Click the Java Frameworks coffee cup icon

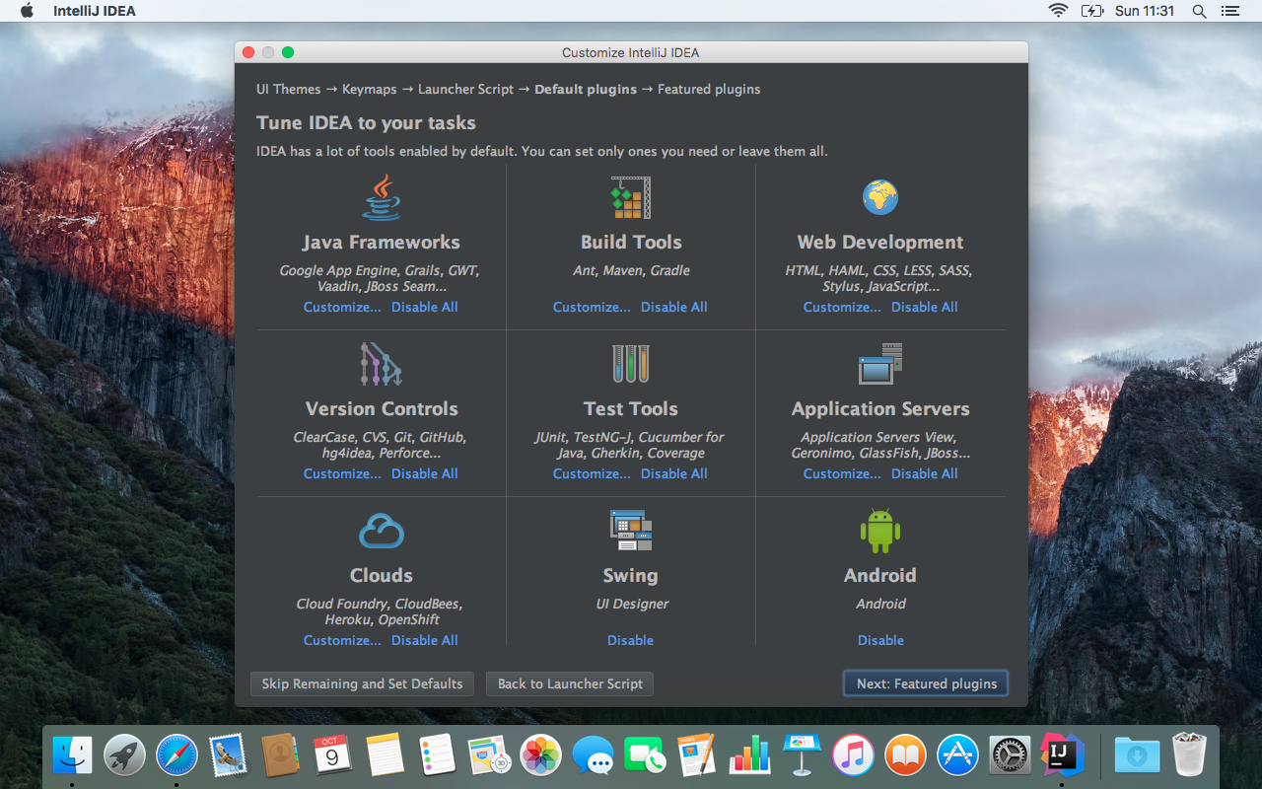coord(382,197)
